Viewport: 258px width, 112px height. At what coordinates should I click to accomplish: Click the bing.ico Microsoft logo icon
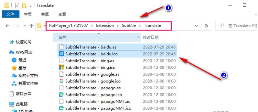[x=61, y=67]
